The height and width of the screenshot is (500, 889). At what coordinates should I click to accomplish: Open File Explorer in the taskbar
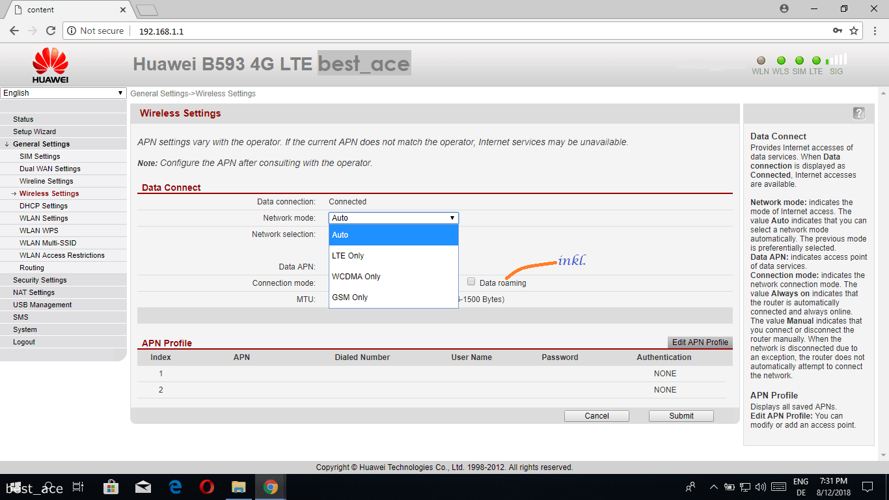[239, 487]
